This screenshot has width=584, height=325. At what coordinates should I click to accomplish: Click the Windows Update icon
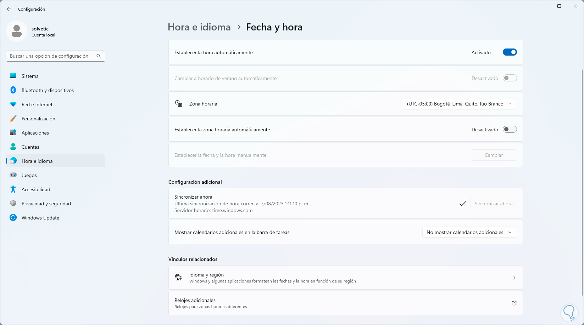[13, 218]
